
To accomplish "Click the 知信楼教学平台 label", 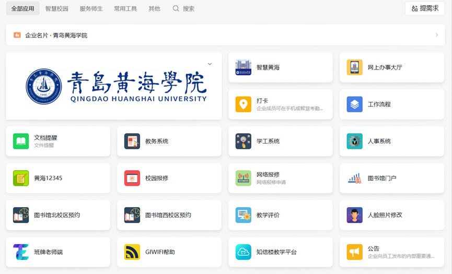I will point(276,252).
